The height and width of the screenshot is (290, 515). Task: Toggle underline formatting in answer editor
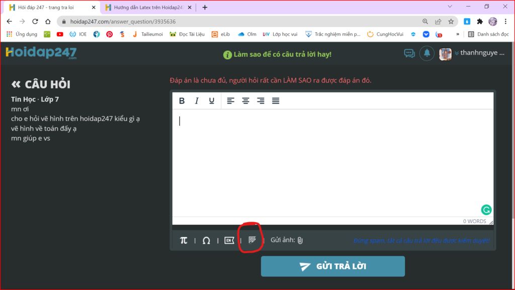212,101
